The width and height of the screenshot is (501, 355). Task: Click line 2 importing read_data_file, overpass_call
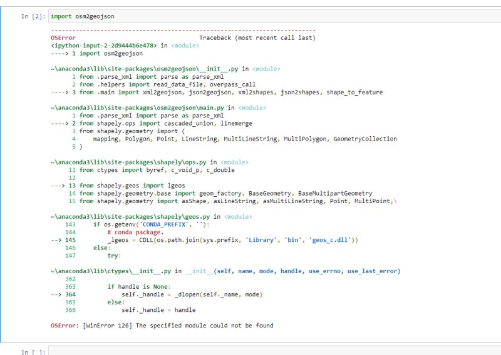[x=163, y=84]
